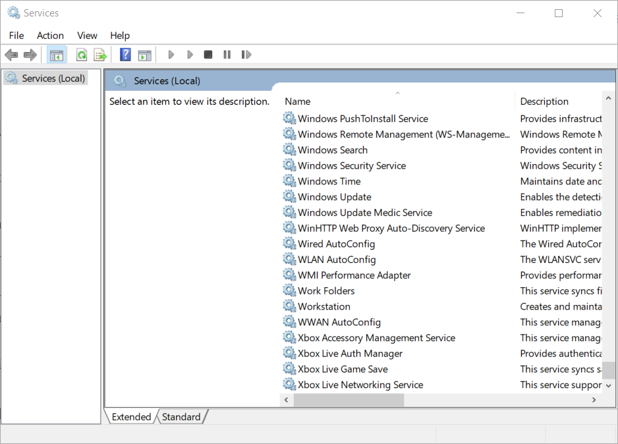Open the View menu
Screen dimensions: 618x444
86,35
